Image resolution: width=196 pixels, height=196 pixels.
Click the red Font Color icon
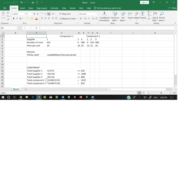click(x=36, y=19)
